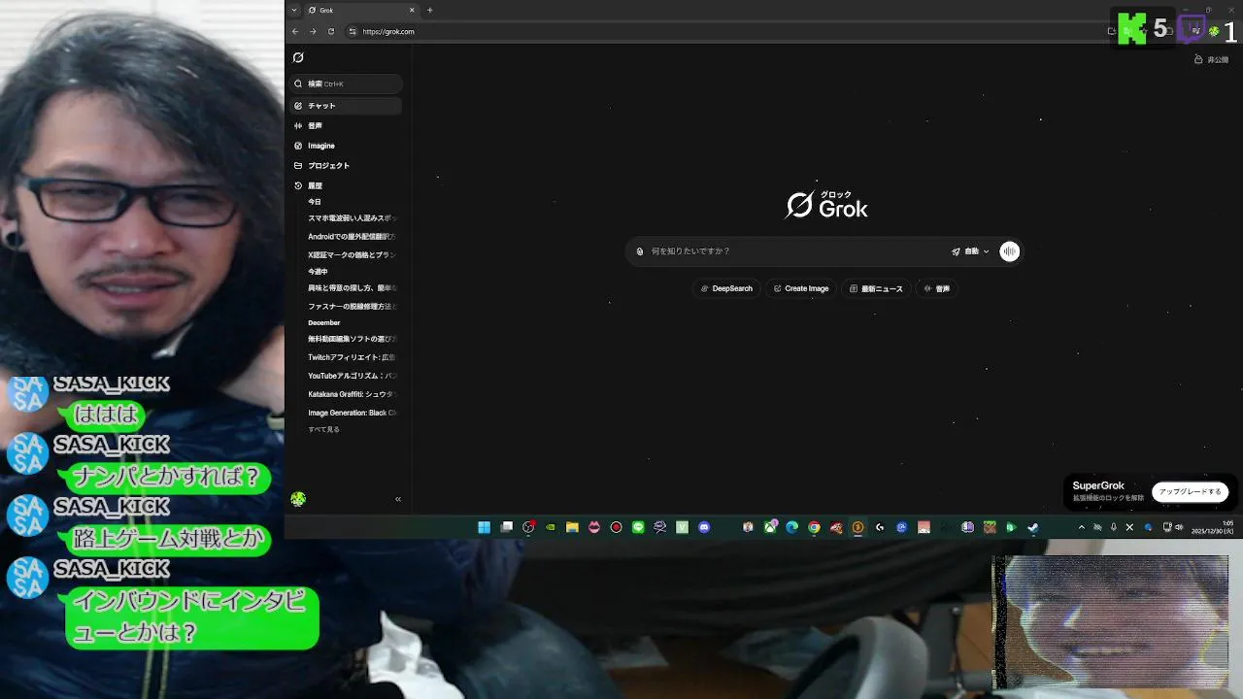Image resolution: width=1243 pixels, height=699 pixels.
Task: Open File Explorer from the taskbar
Action: 572,527
